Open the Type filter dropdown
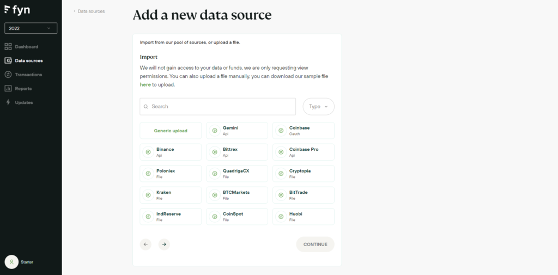The image size is (558, 275). coord(318,106)
